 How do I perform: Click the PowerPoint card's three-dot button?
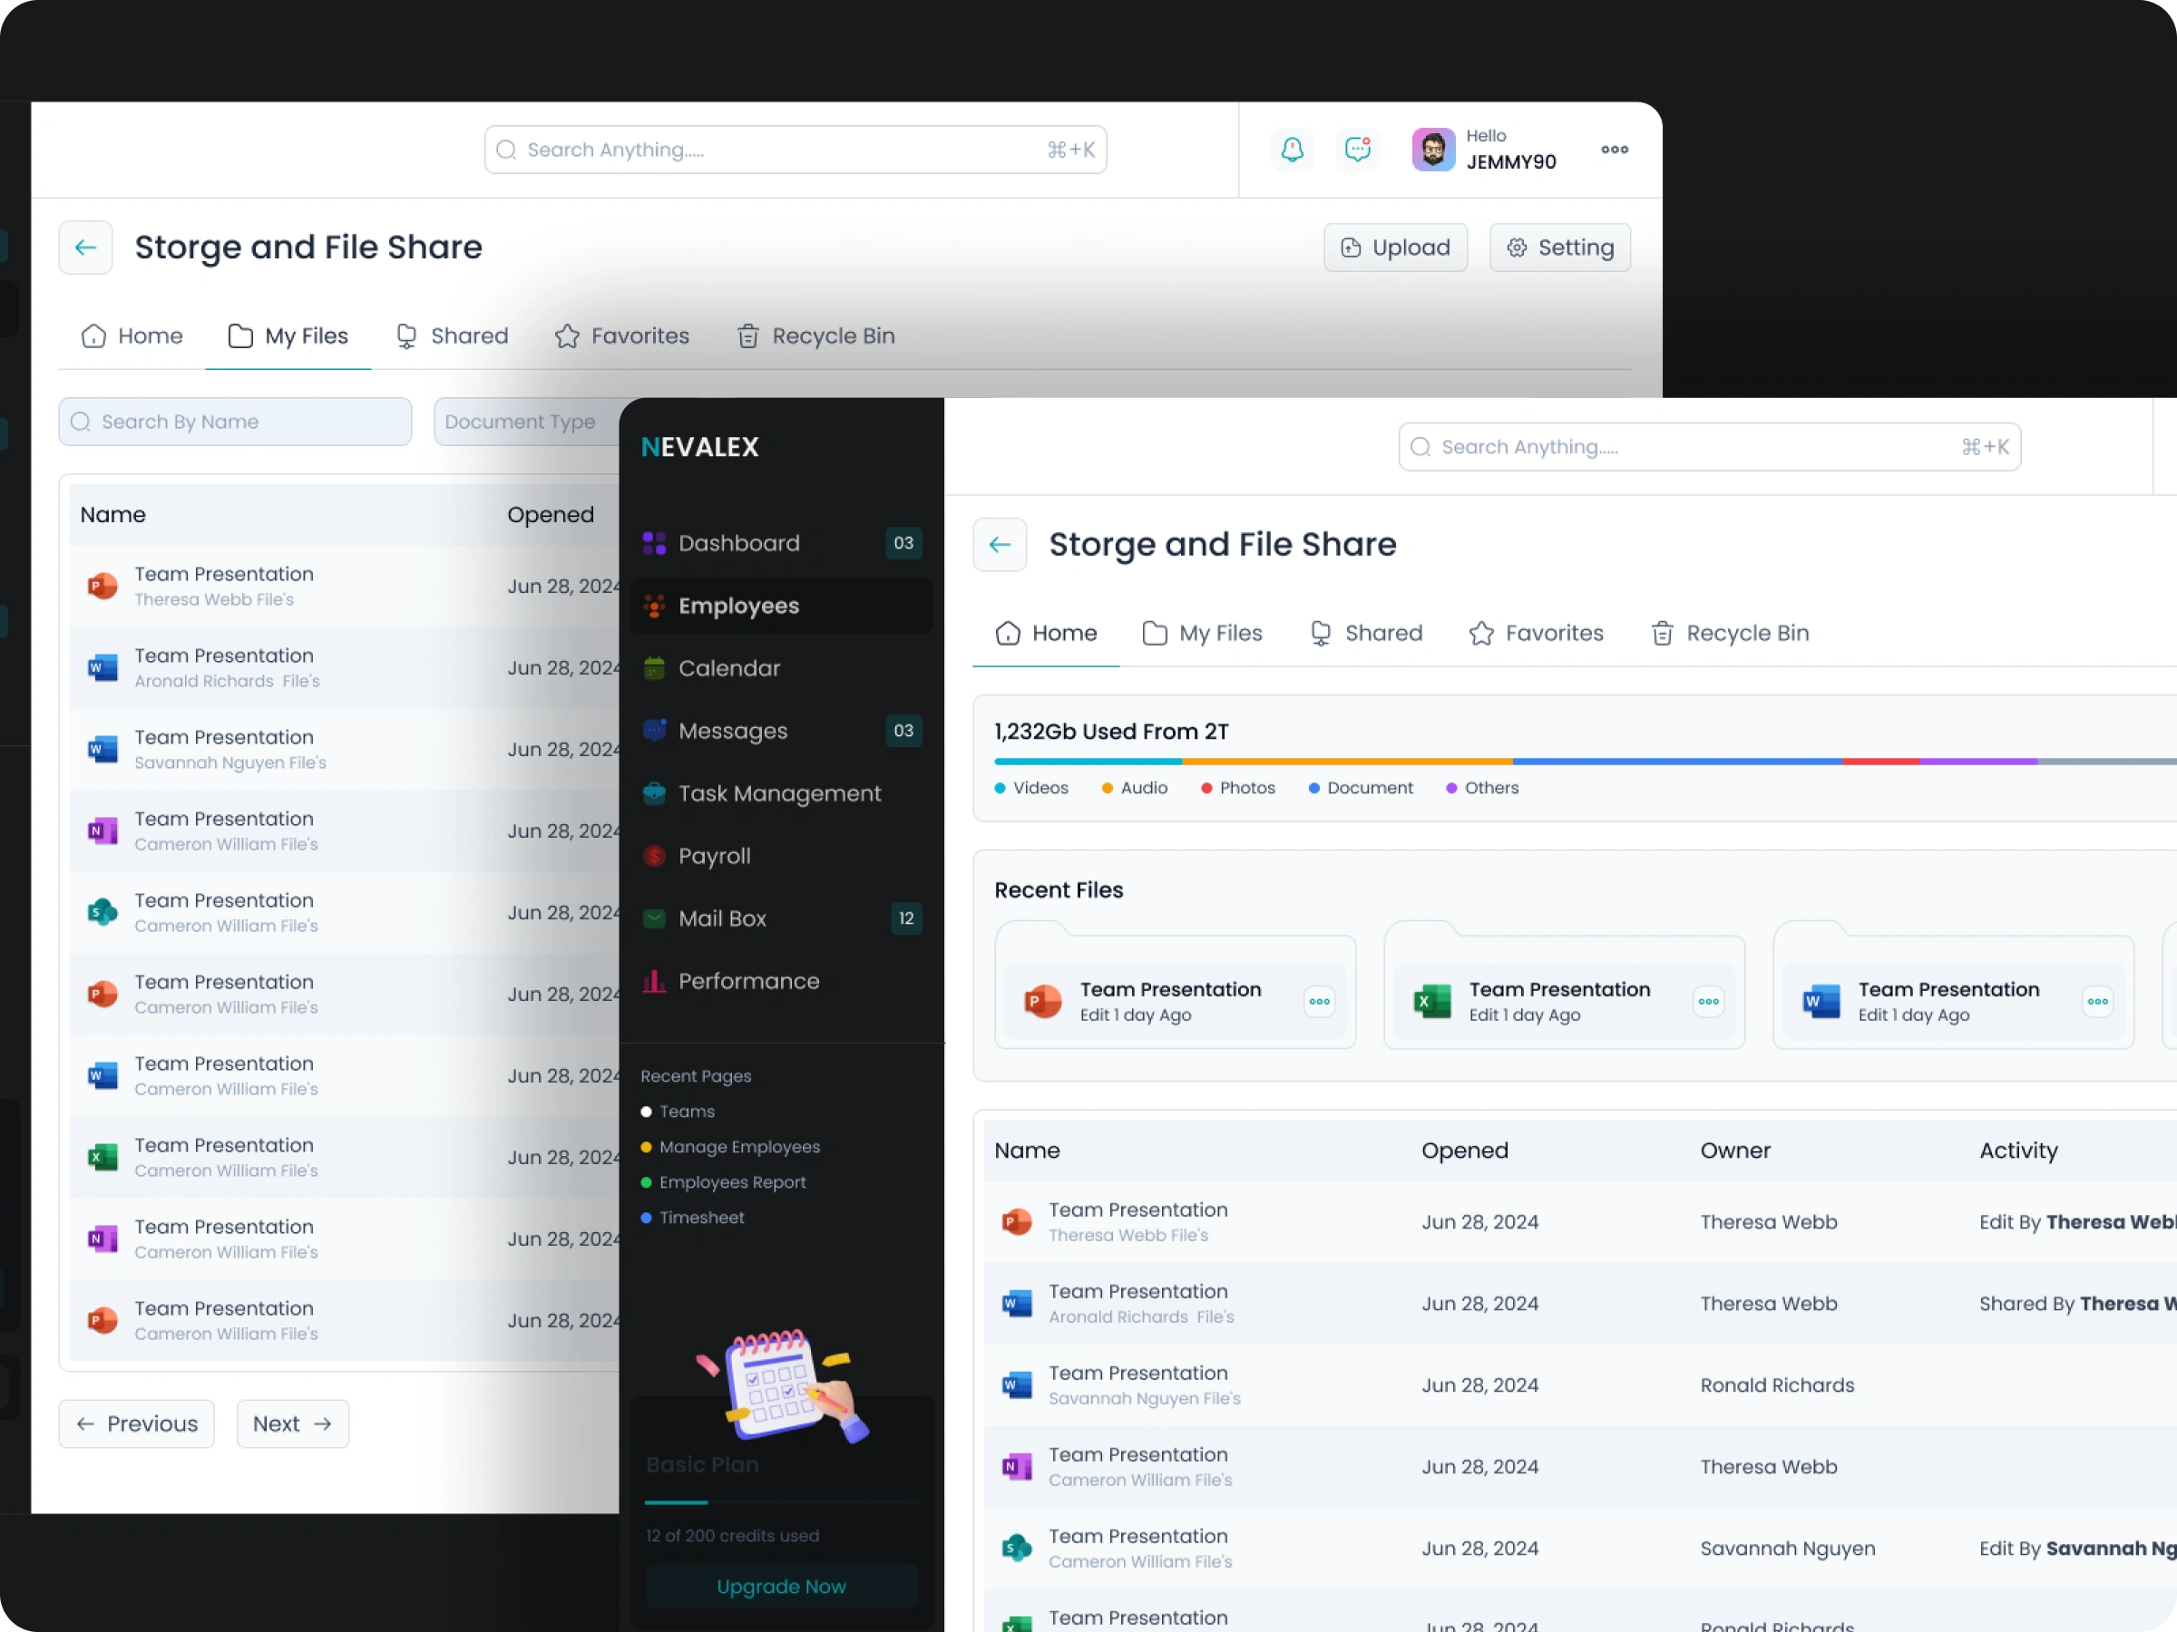click(x=1319, y=1002)
